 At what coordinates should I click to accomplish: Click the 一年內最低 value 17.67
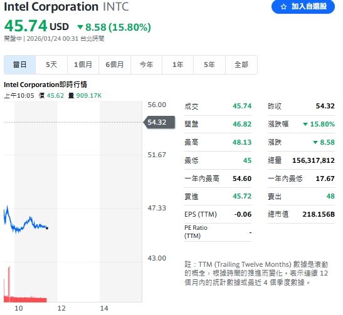tap(325, 178)
